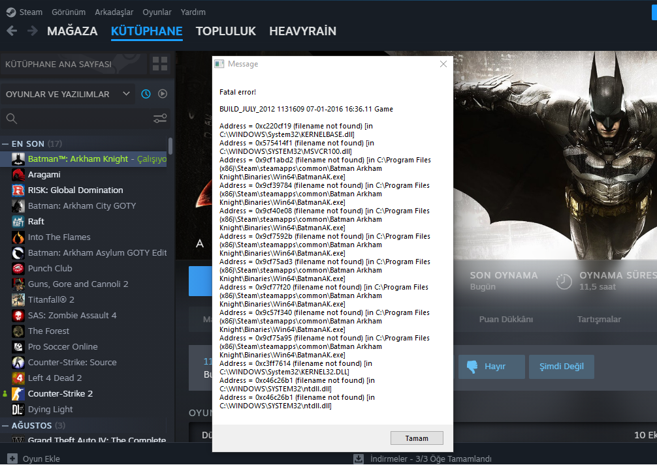
Task: Click the Into The Flames icon
Action: [x=18, y=237]
